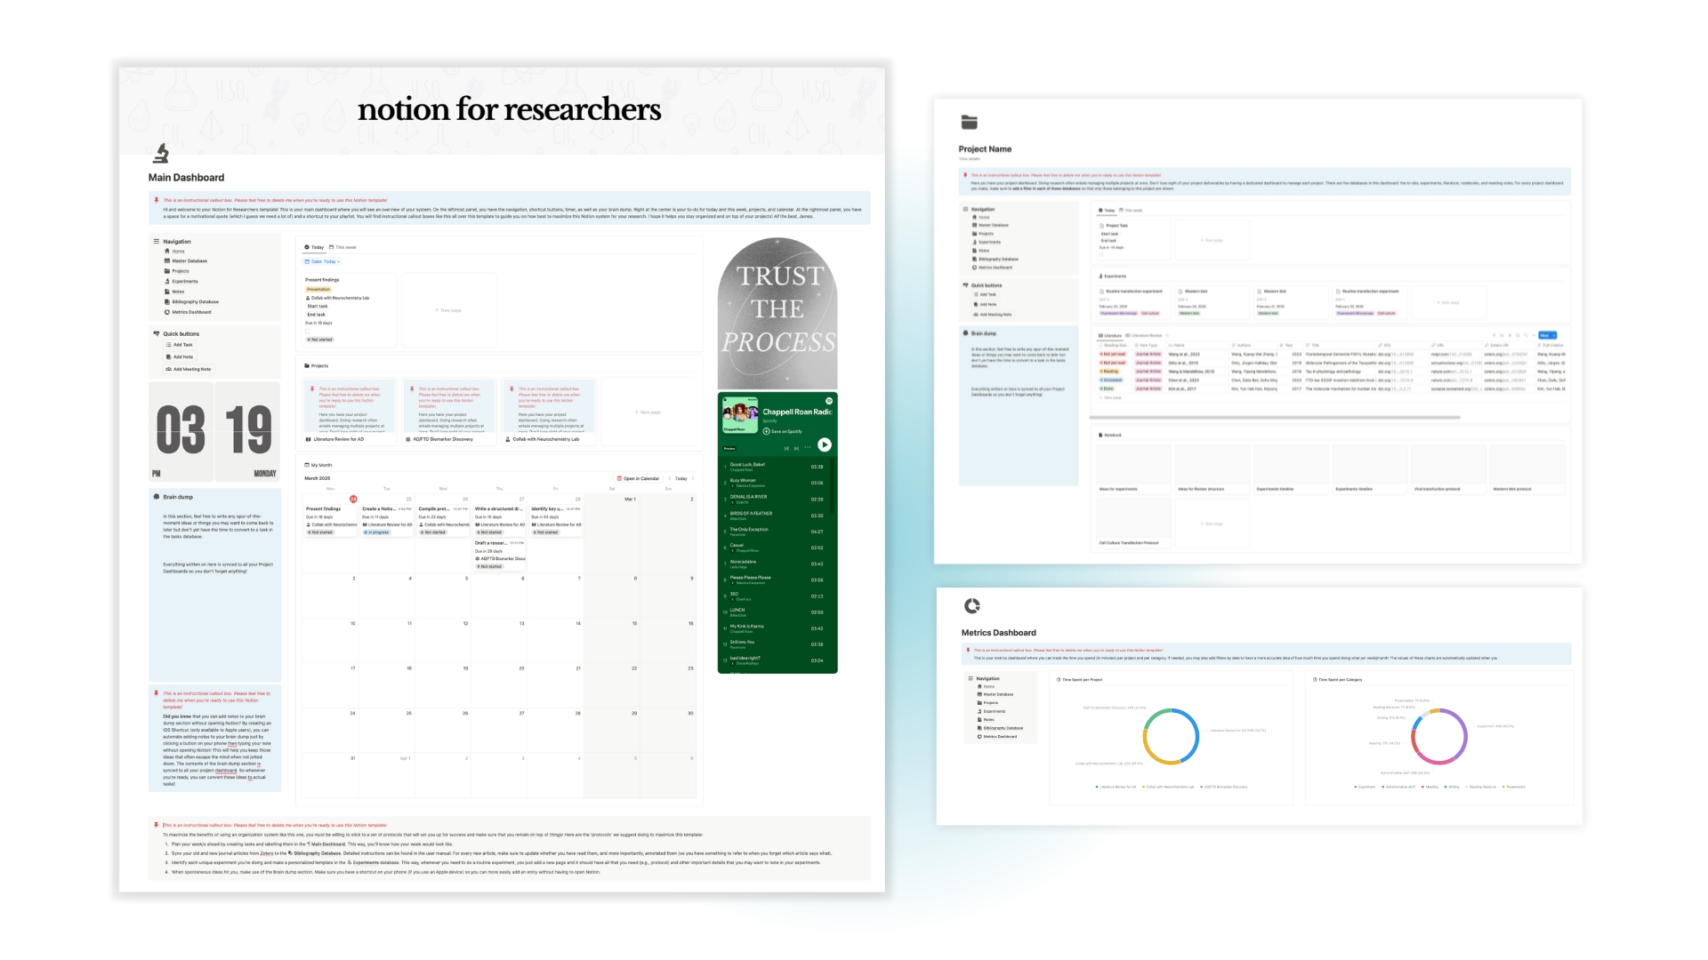Image resolution: width=1708 pixels, height=960 pixels.
Task: Select the Today tab in tasks view
Action: coord(314,247)
